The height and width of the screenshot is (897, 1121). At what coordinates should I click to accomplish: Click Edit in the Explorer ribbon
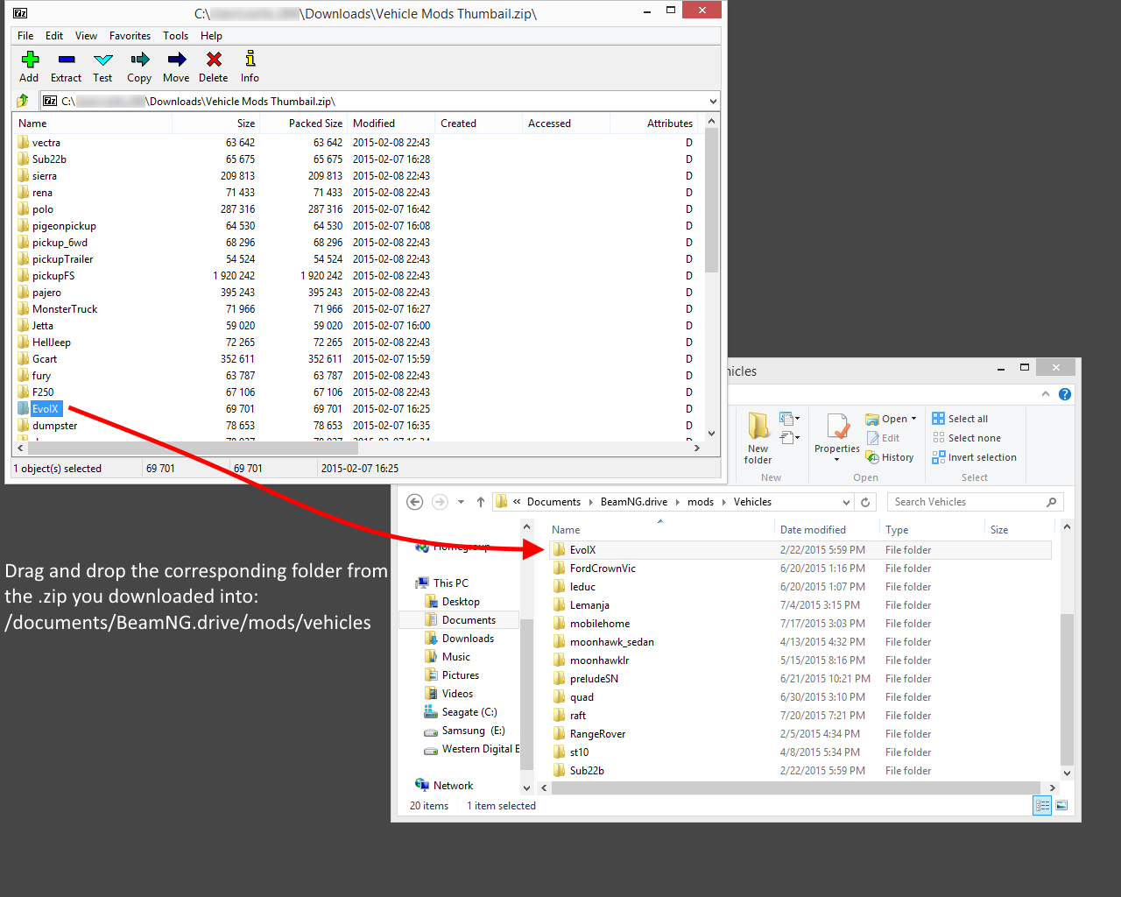tap(883, 438)
